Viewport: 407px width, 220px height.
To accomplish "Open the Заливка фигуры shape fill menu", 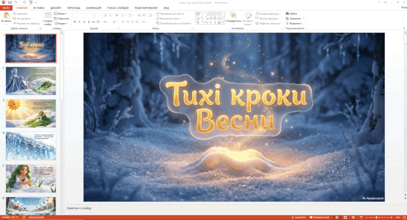I will click(268, 13).
